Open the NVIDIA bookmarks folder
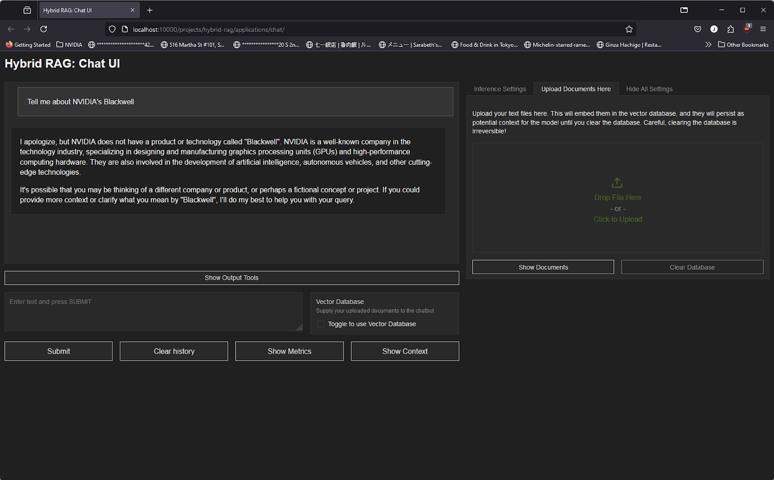The width and height of the screenshot is (774, 480). coord(69,44)
